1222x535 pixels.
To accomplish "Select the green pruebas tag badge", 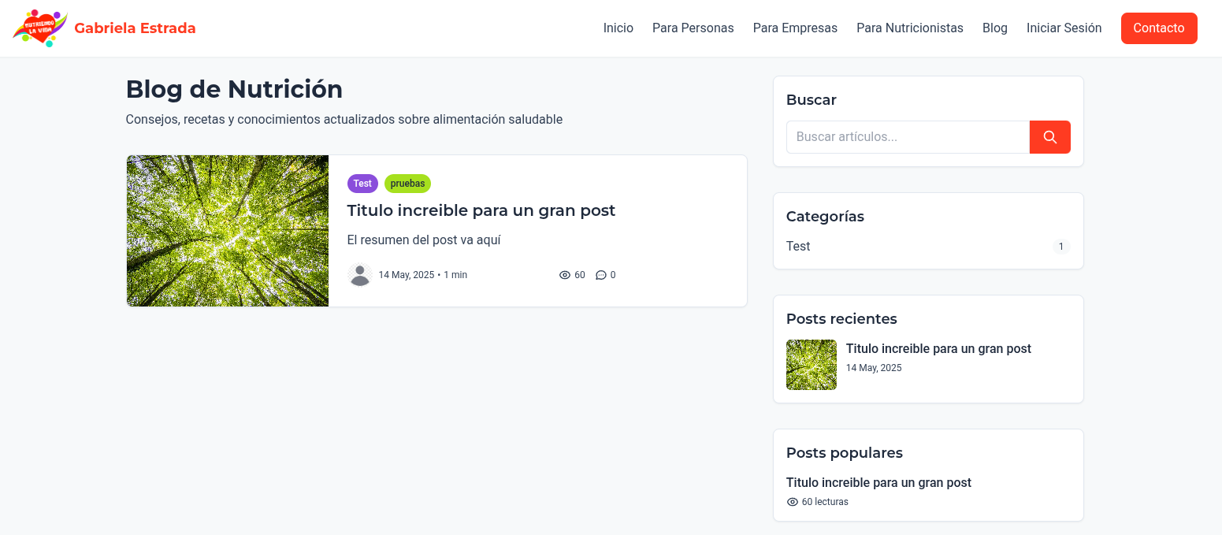I will coord(407,184).
